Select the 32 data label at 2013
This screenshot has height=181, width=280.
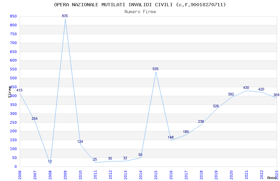(x=125, y=158)
